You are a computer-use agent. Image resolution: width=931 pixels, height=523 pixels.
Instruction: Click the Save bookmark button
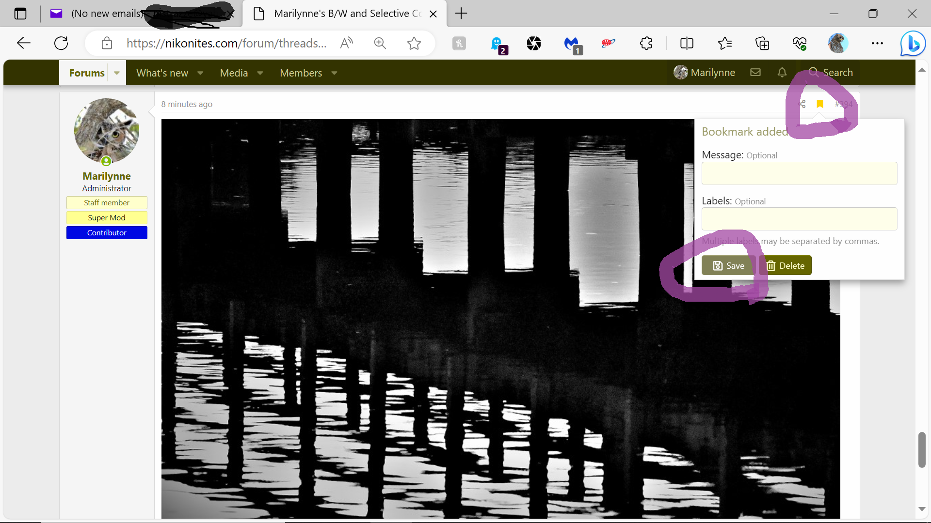point(728,265)
